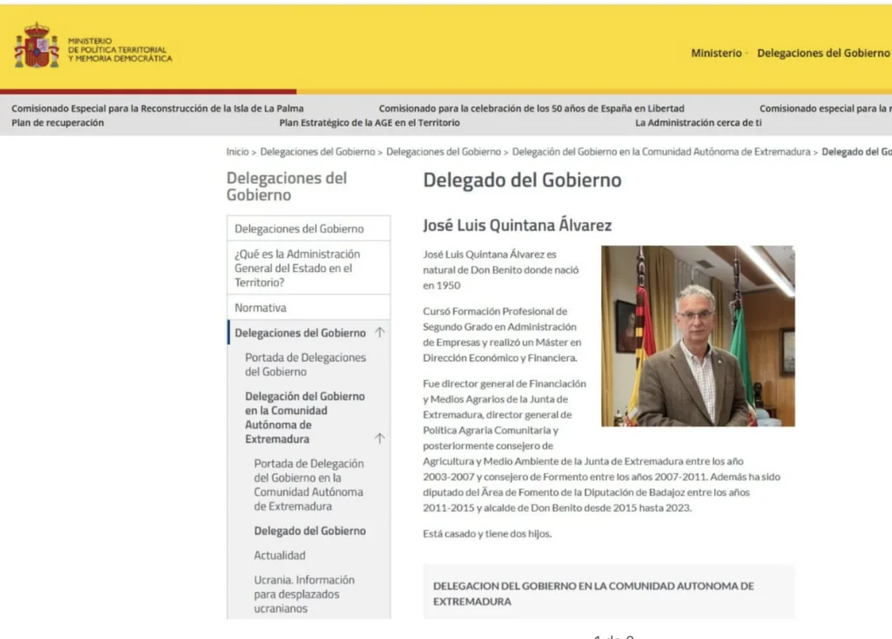Click first Delegaciones del Gobierno breadcrumb link
The width and height of the screenshot is (892, 639).
click(317, 152)
